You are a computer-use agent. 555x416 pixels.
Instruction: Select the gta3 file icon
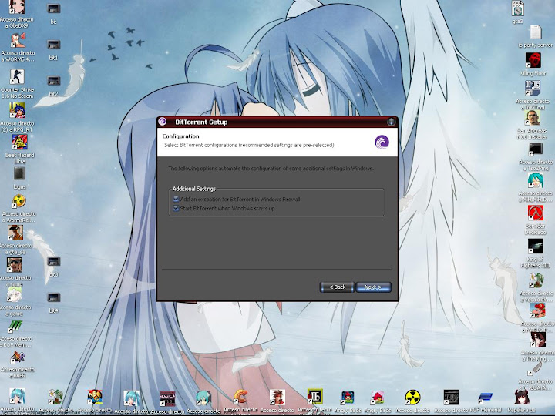click(x=517, y=8)
